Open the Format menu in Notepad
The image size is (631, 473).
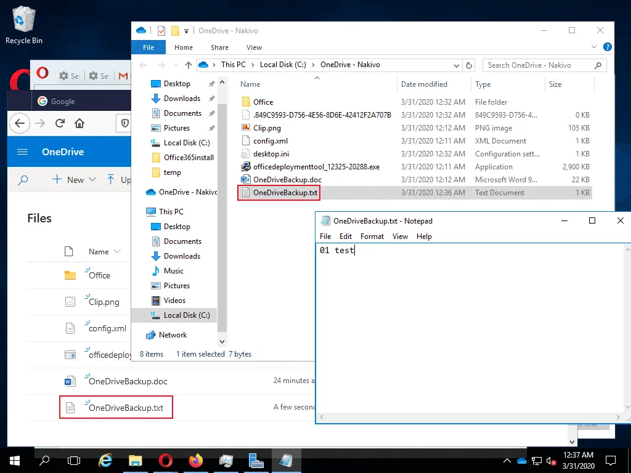[372, 236]
